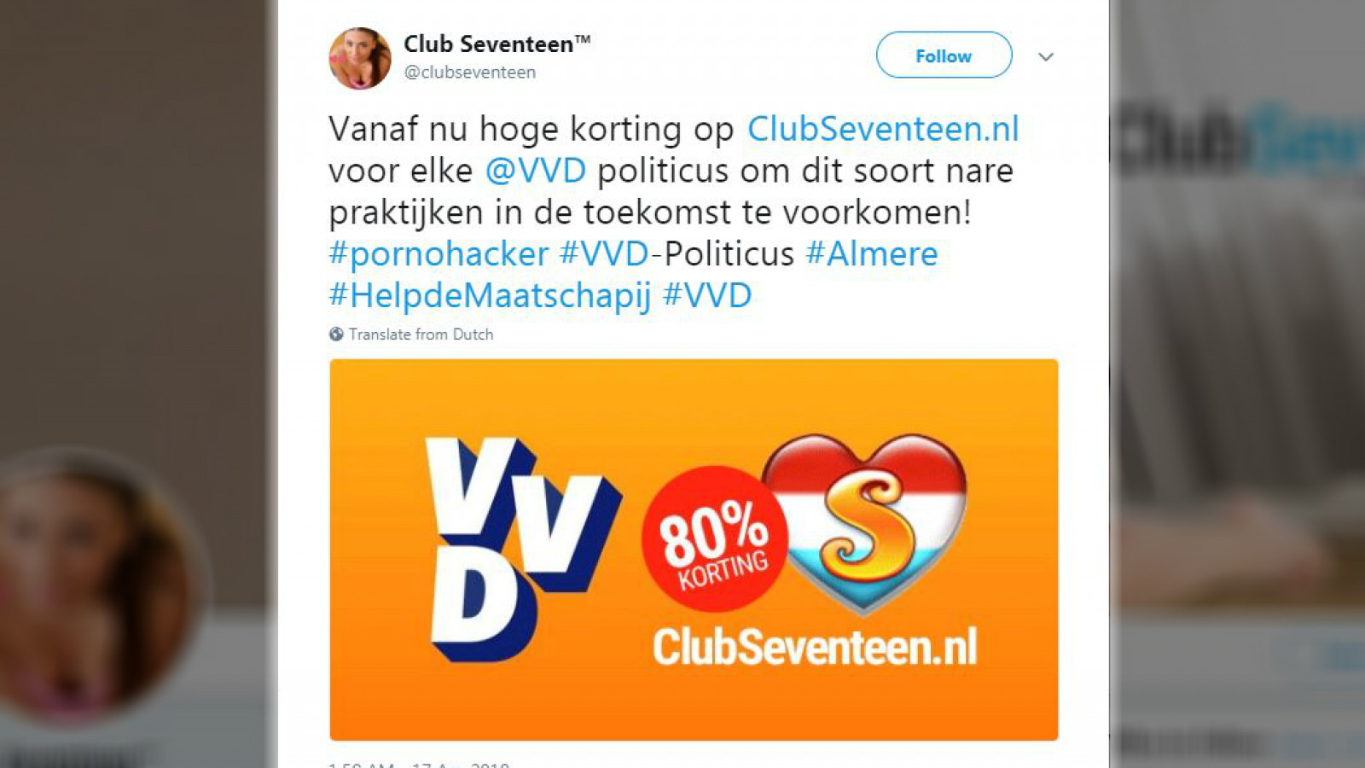The height and width of the screenshot is (768, 1365).
Task: Open the orange VVD promo image
Action: (x=694, y=550)
